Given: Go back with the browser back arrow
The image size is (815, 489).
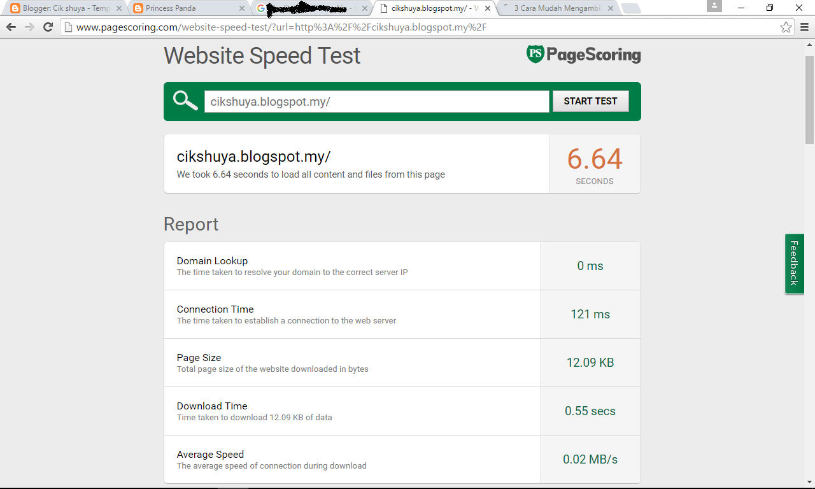Looking at the screenshot, I should coord(11,27).
